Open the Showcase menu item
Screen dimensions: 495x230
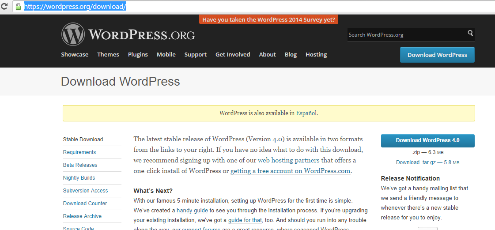tap(75, 55)
